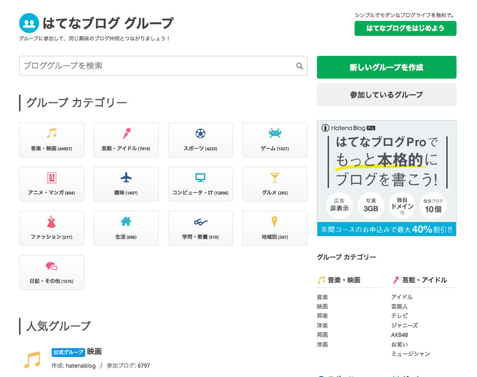This screenshot has width=477, height=377.
Task: Open the アニメ・マンガ comic page icon
Action: click(52, 178)
